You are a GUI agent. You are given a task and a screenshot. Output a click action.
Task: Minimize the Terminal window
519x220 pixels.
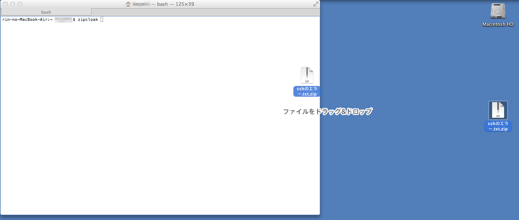point(13,4)
